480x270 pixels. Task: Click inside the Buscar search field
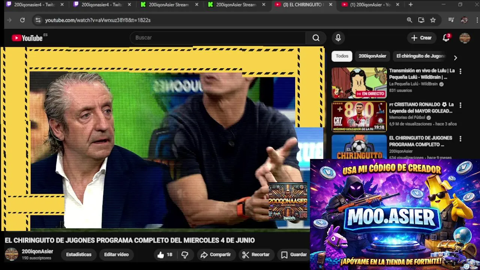click(219, 38)
